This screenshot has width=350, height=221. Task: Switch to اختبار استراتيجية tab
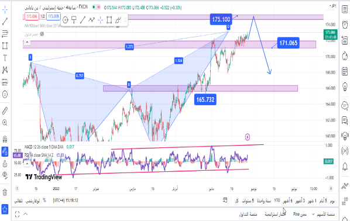tap(275, 215)
